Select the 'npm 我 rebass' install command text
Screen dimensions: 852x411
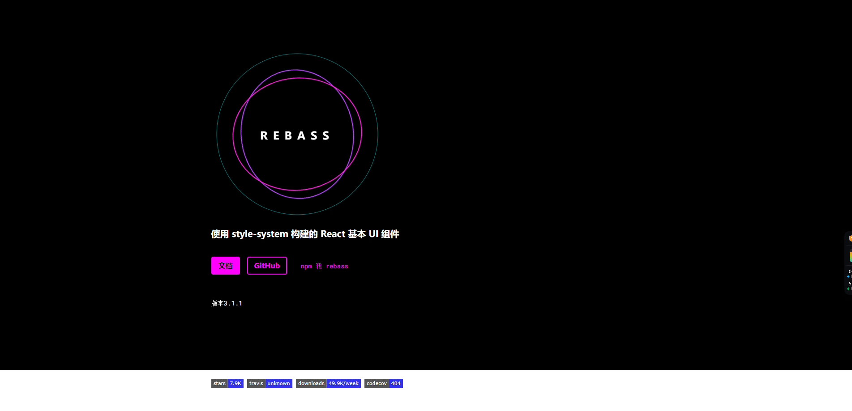324,266
